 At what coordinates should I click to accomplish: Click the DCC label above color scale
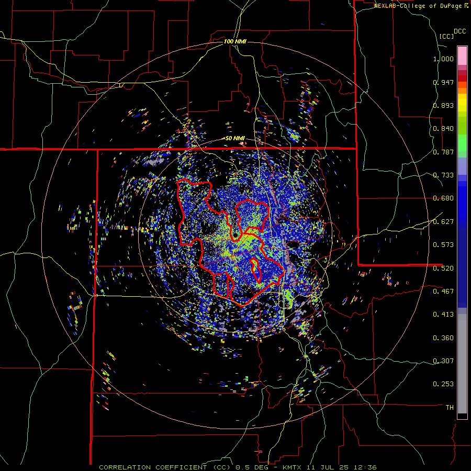pos(459,31)
